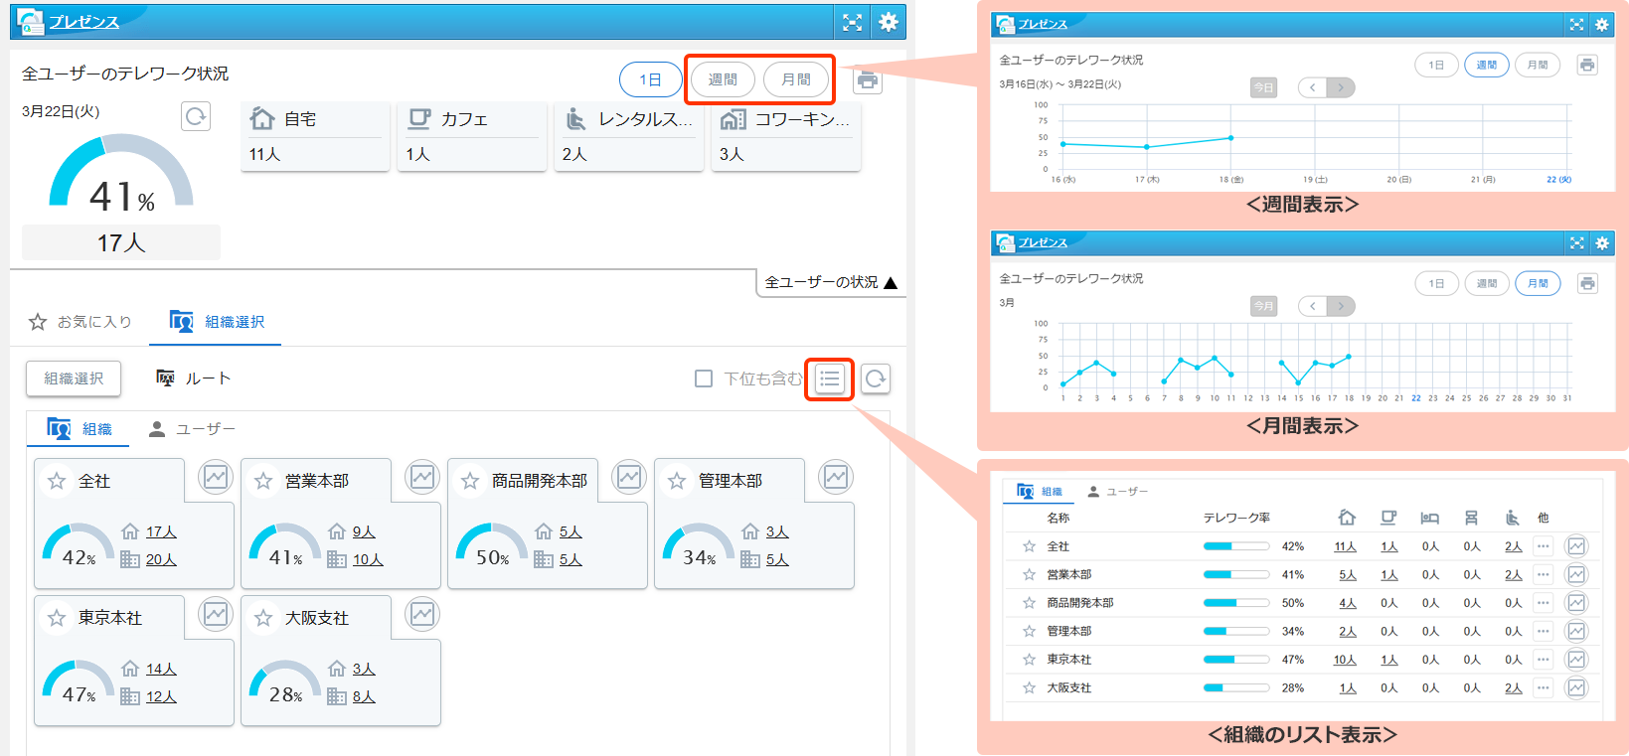Open the プレゼンス title link in main header

[83, 22]
